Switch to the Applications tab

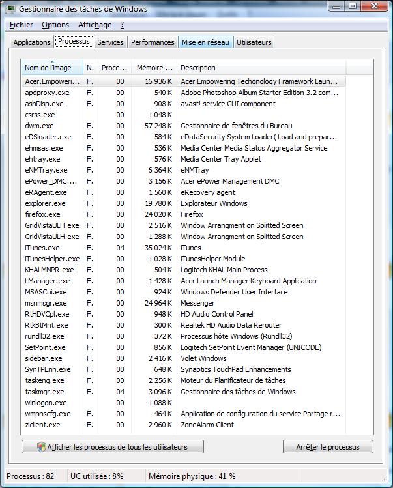pyautogui.click(x=32, y=42)
